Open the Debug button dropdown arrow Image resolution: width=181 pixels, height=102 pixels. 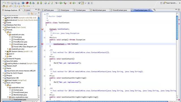[58, 3]
